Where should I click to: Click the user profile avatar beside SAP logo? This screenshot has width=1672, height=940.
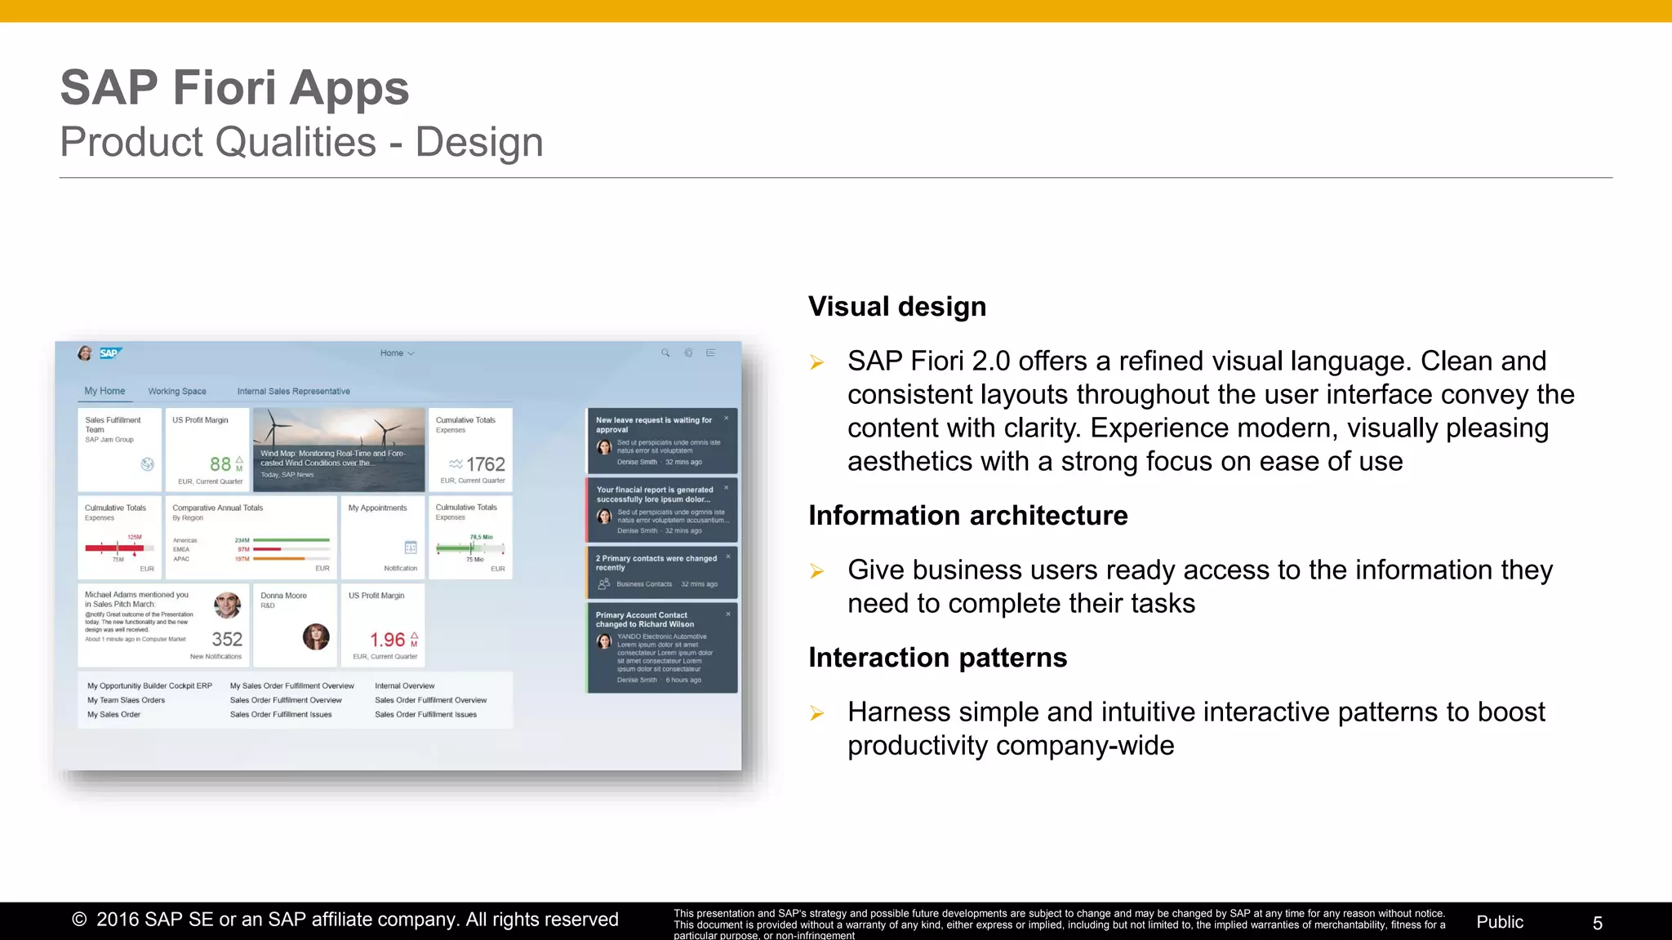click(x=85, y=353)
